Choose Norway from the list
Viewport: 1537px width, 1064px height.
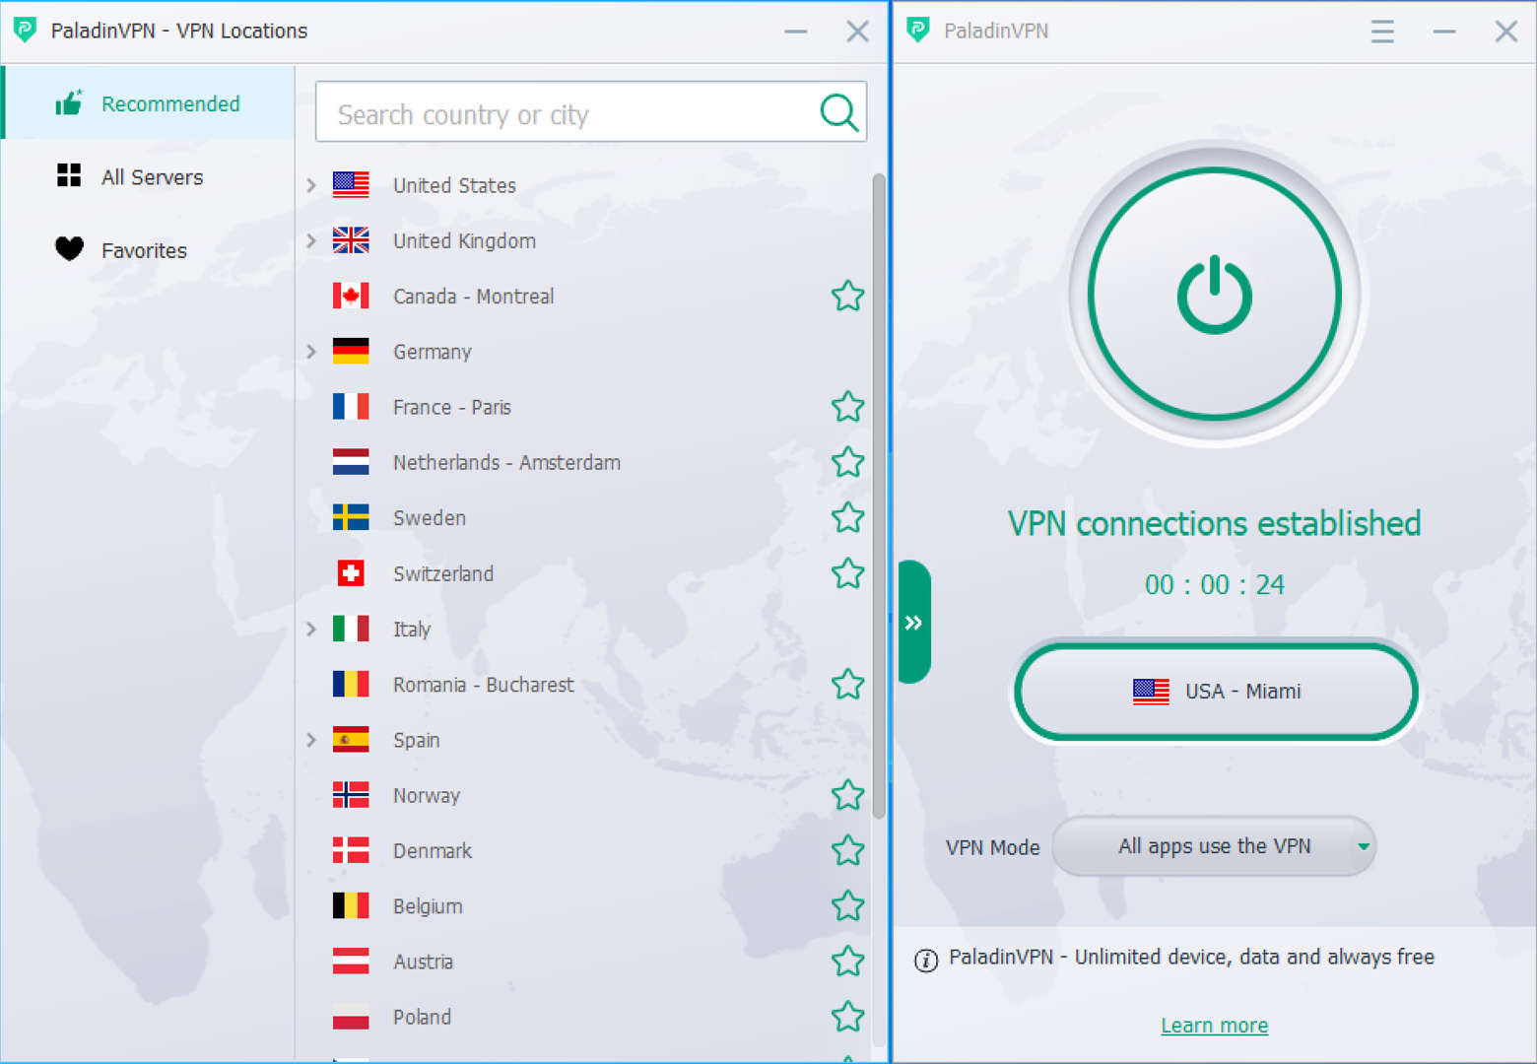426,795
